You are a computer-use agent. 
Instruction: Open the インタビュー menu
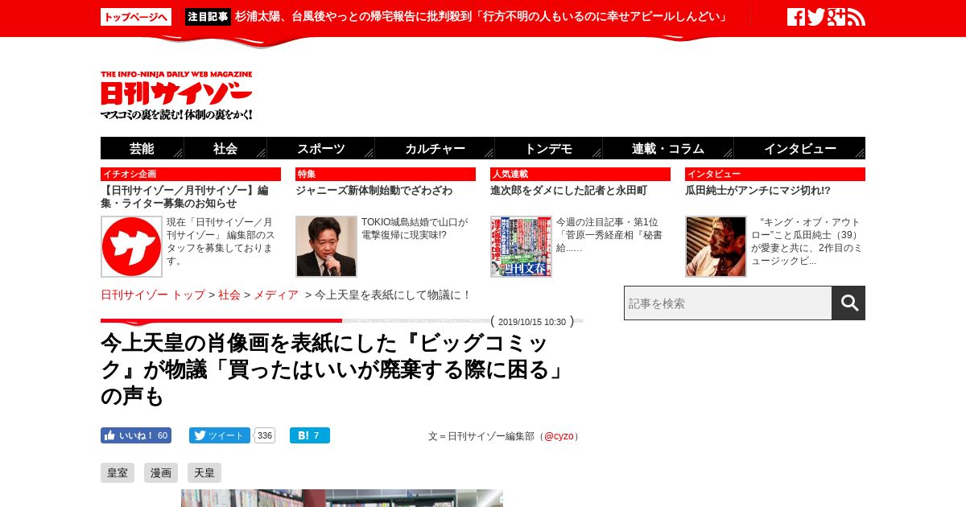(799, 148)
